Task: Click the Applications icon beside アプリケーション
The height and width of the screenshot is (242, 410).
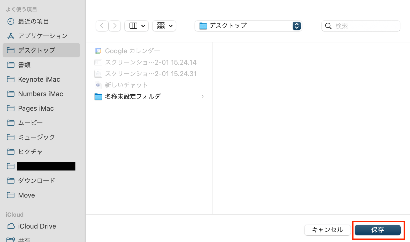Action: 11,36
